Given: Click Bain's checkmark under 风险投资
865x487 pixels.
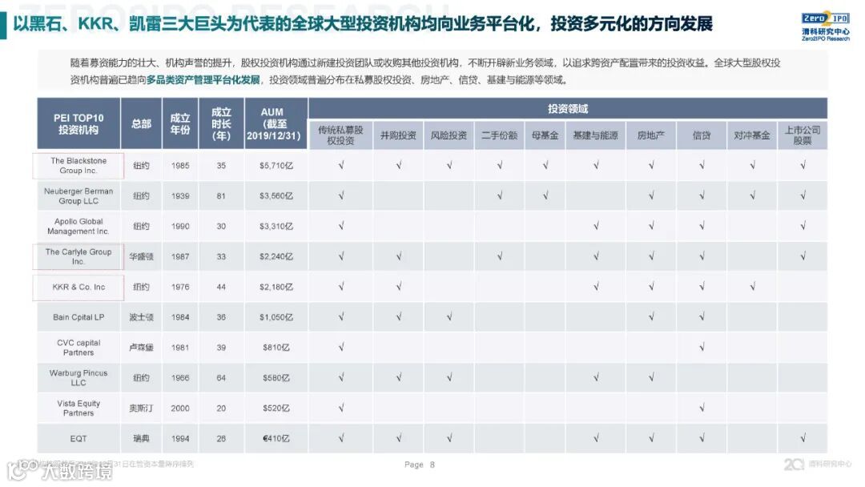Looking at the screenshot, I should 449,316.
